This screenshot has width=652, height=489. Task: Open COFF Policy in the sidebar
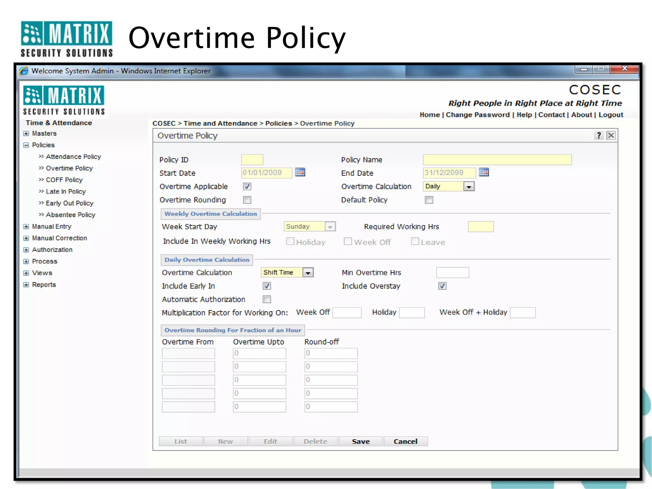(x=64, y=180)
